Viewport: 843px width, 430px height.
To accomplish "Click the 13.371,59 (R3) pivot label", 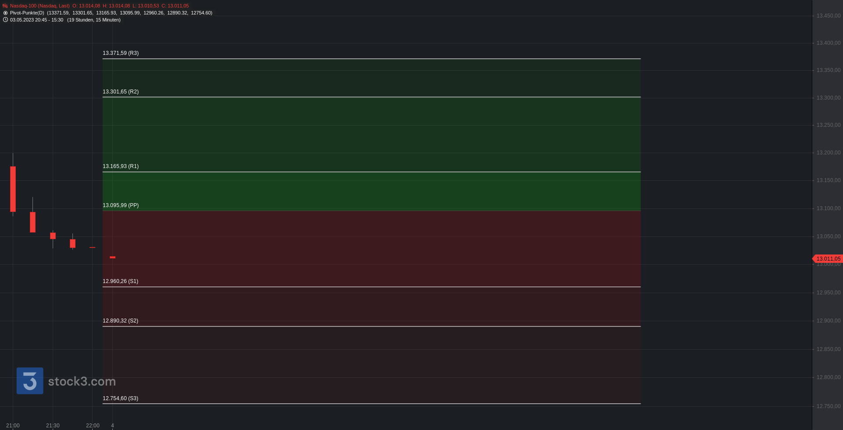I will click(121, 53).
